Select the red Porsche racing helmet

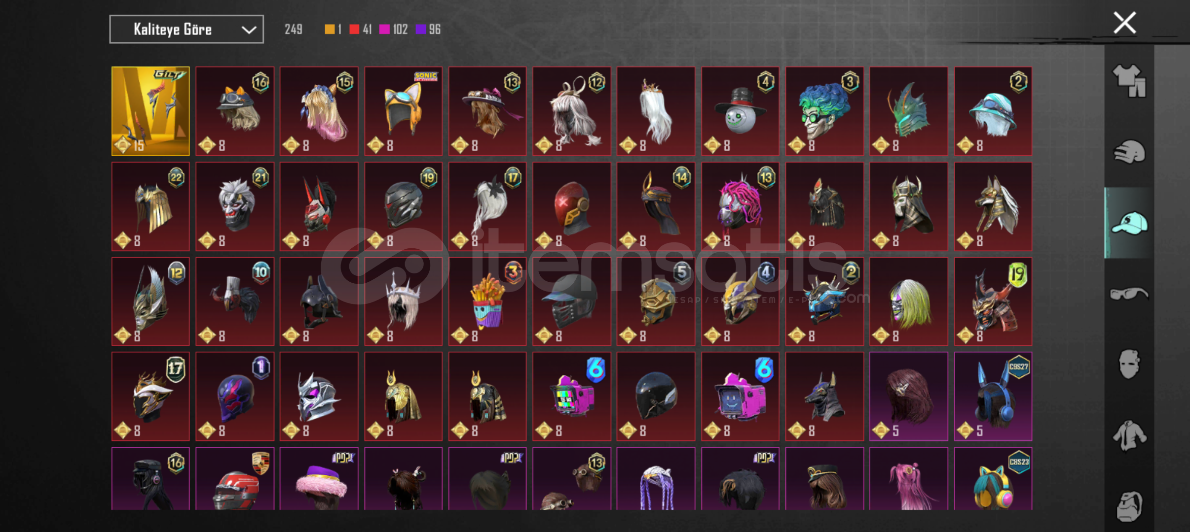click(x=235, y=479)
